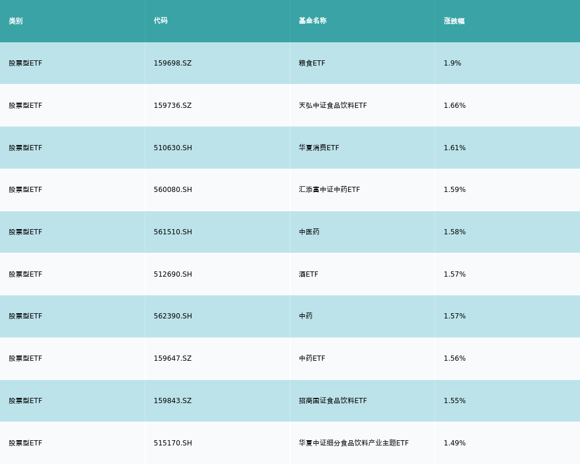Screen dimensions: 580x464
Task: Select code 561510.SH
Action: [x=173, y=232]
